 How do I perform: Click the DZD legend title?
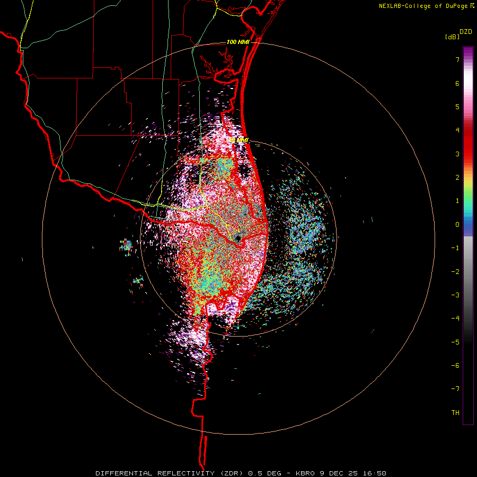click(465, 32)
